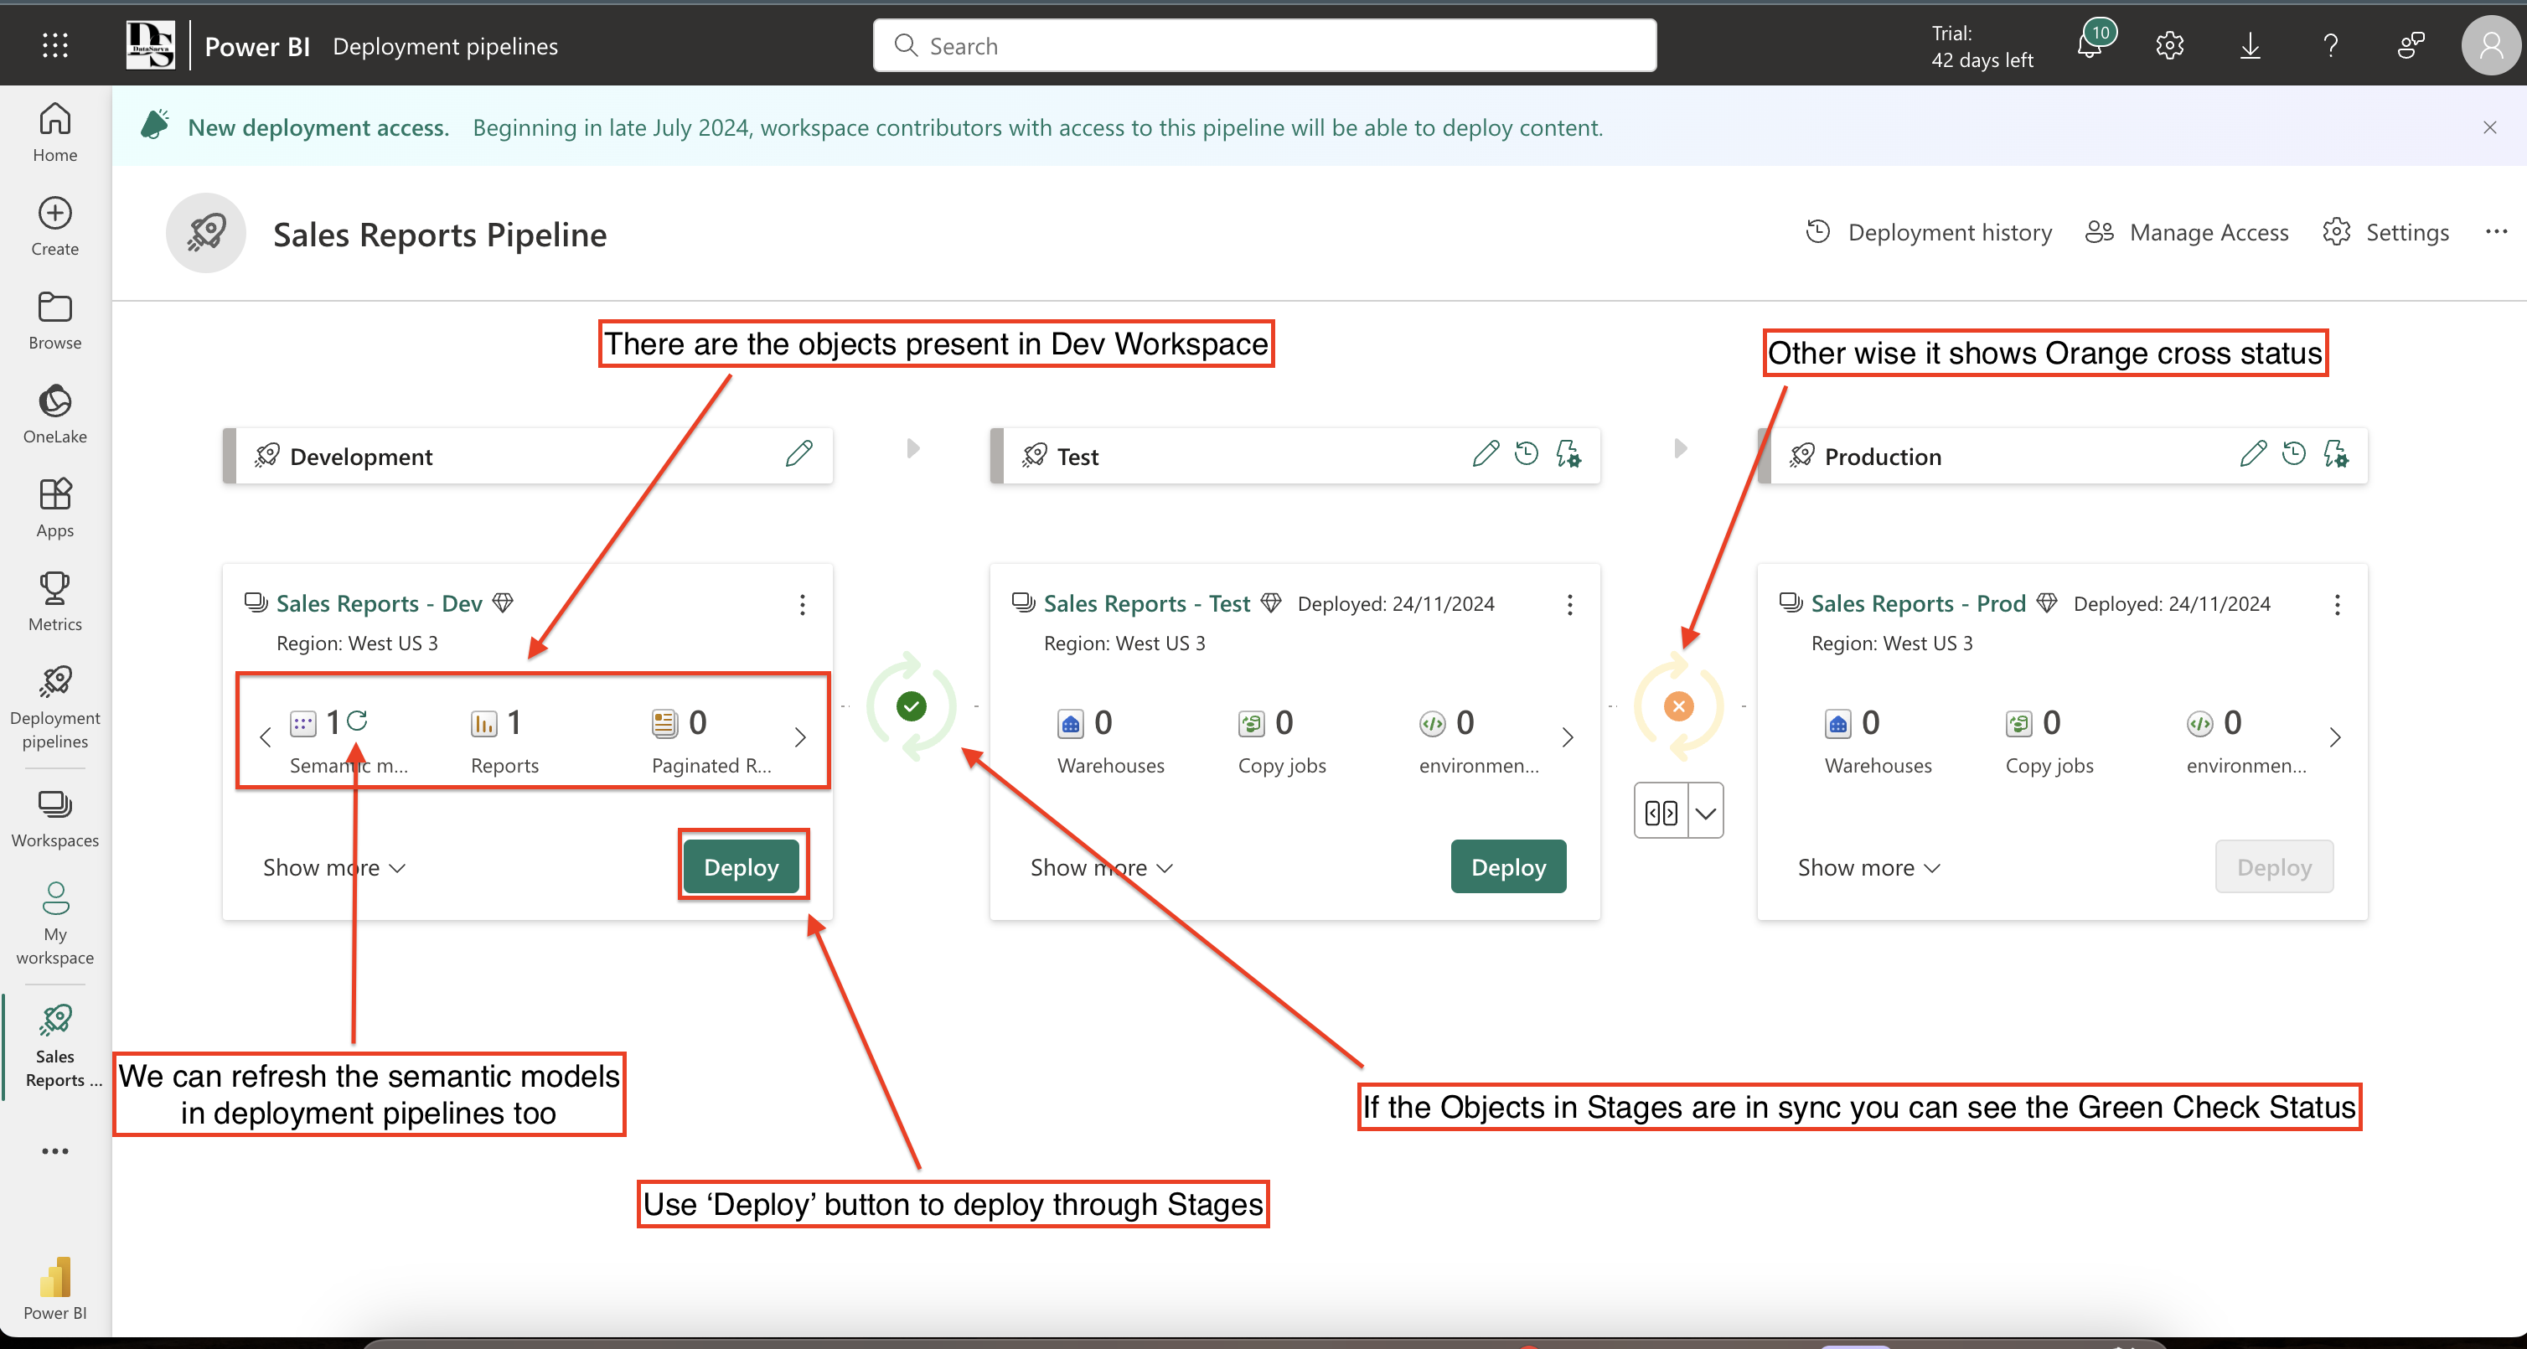Click the compare view button below orange status

click(1661, 811)
